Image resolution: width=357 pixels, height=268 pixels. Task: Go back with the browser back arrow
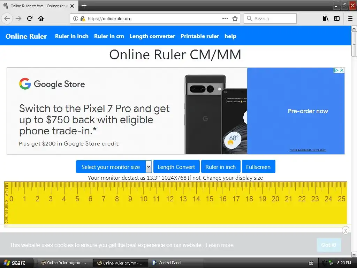click(x=7, y=18)
